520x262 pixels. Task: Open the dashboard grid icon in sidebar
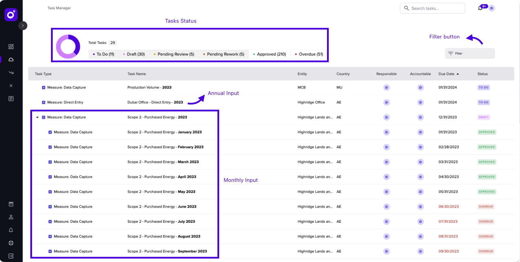pyautogui.click(x=11, y=47)
